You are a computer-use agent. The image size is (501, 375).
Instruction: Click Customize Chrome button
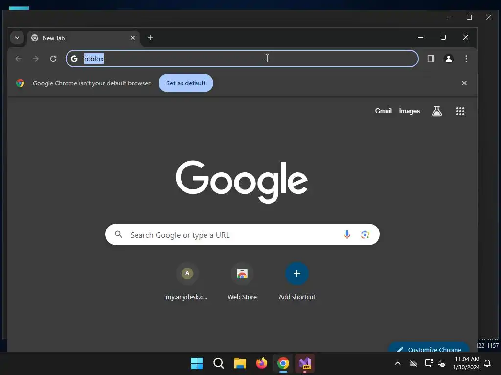point(429,348)
